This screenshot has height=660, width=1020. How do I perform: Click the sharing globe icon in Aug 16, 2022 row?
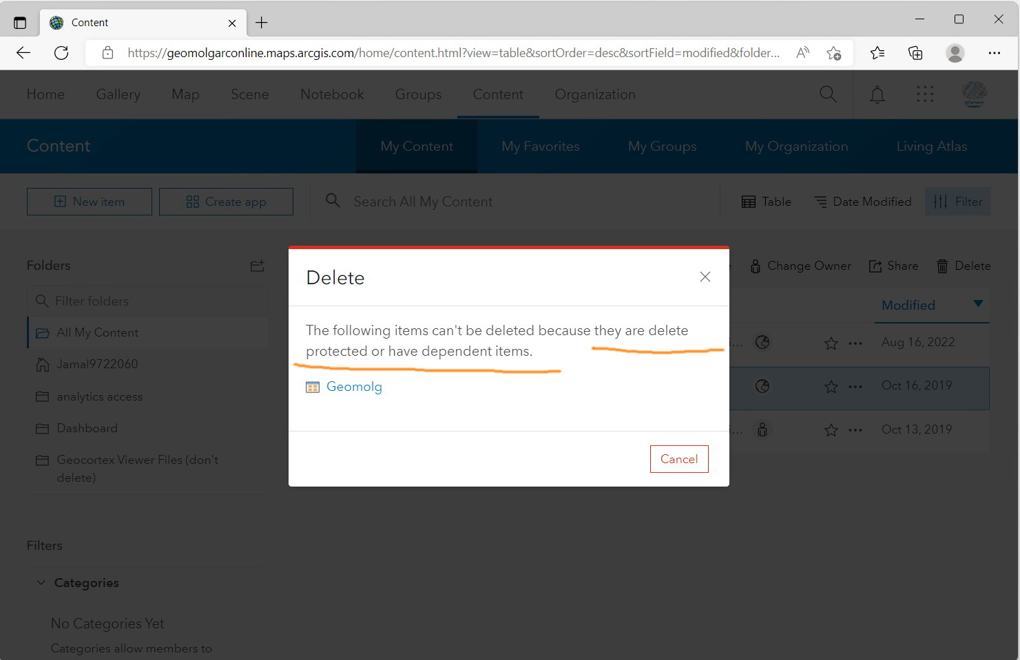(x=762, y=342)
